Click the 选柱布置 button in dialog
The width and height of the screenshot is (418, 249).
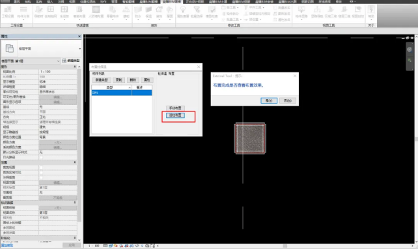[x=175, y=115]
